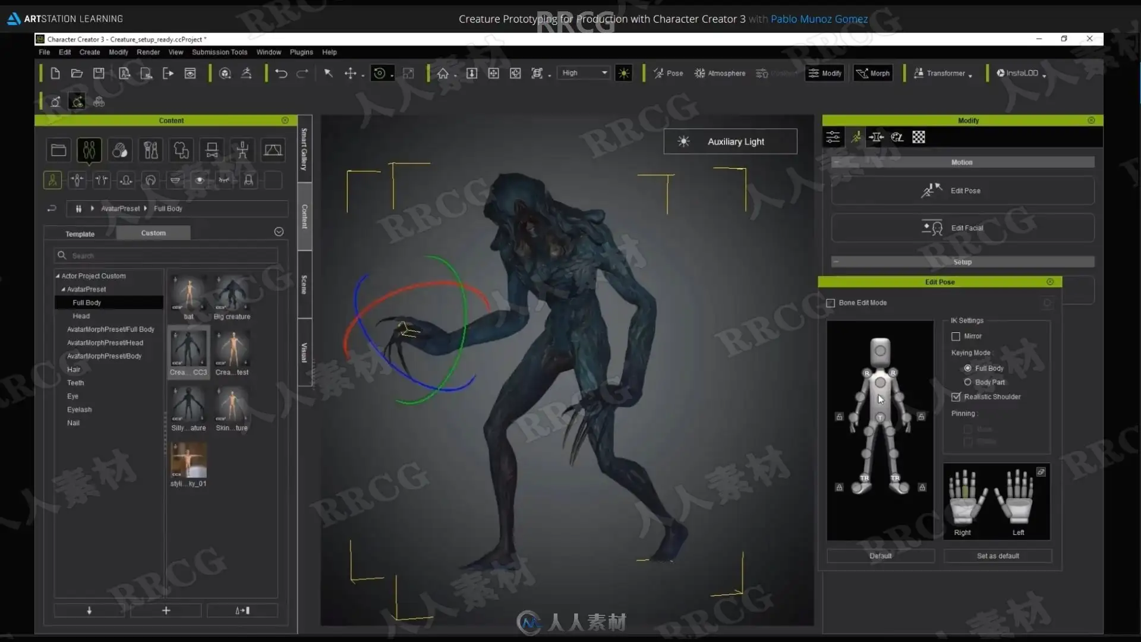Screen dimensions: 1141x642
Task: Collapse the Actor Project Custom tree node
Action: coord(58,276)
